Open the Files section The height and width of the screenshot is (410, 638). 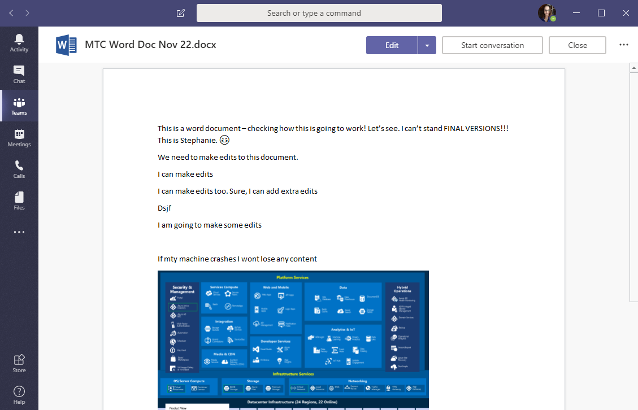[x=19, y=200]
